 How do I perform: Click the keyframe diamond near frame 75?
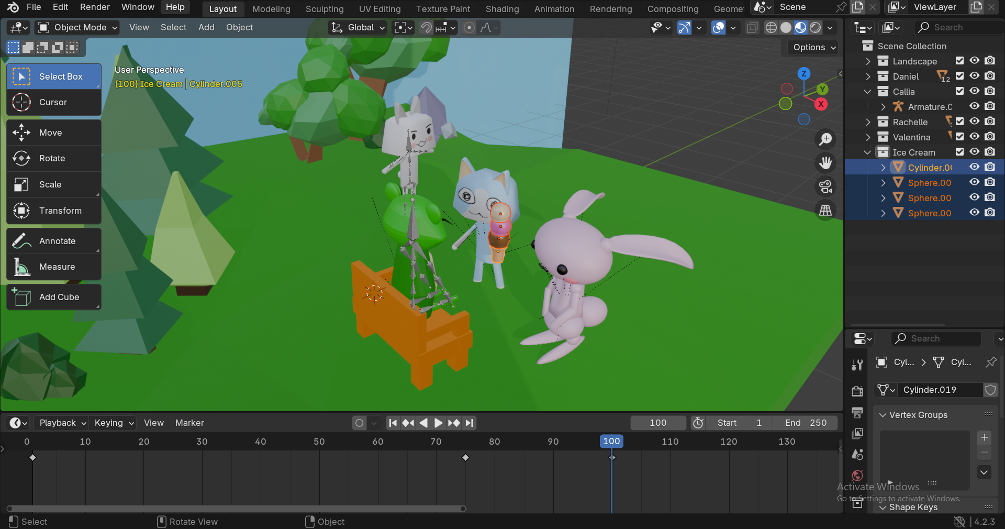click(x=466, y=458)
